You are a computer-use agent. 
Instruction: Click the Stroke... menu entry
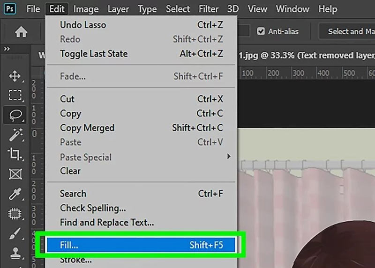[75, 260]
